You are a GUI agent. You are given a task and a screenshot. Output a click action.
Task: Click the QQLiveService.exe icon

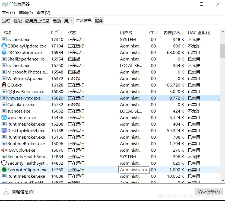pyautogui.click(x=4, y=91)
